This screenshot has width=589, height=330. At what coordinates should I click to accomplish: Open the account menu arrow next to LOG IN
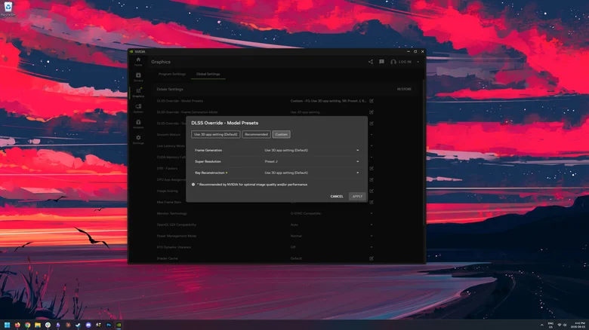[x=418, y=62]
